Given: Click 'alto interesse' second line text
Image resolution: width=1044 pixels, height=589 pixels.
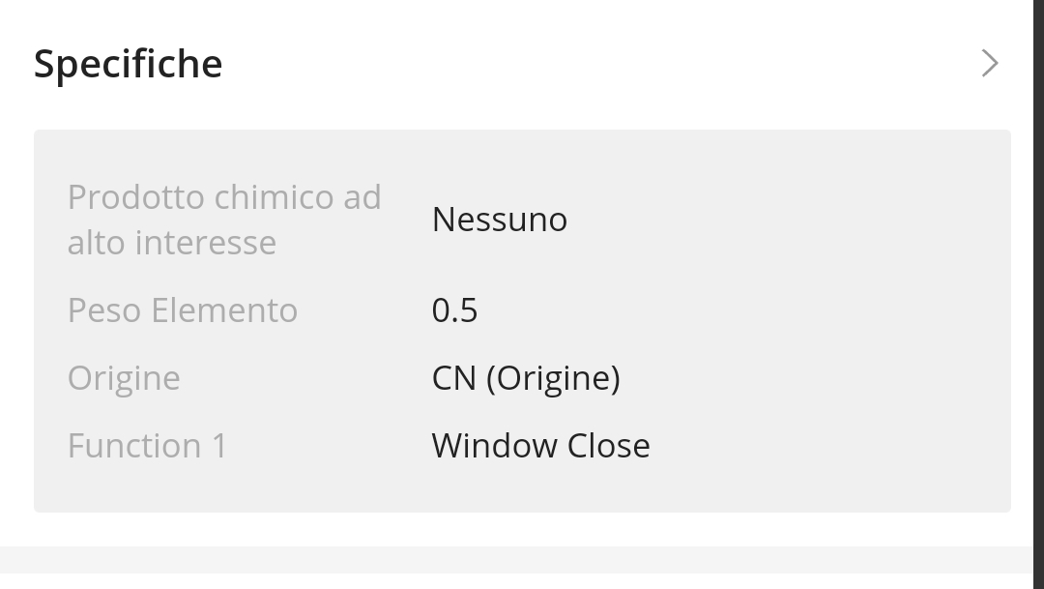Looking at the screenshot, I should 172,242.
